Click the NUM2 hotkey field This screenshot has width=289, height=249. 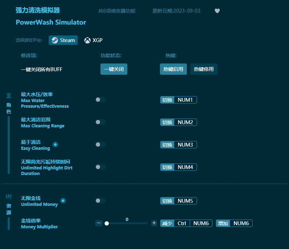click(185, 122)
